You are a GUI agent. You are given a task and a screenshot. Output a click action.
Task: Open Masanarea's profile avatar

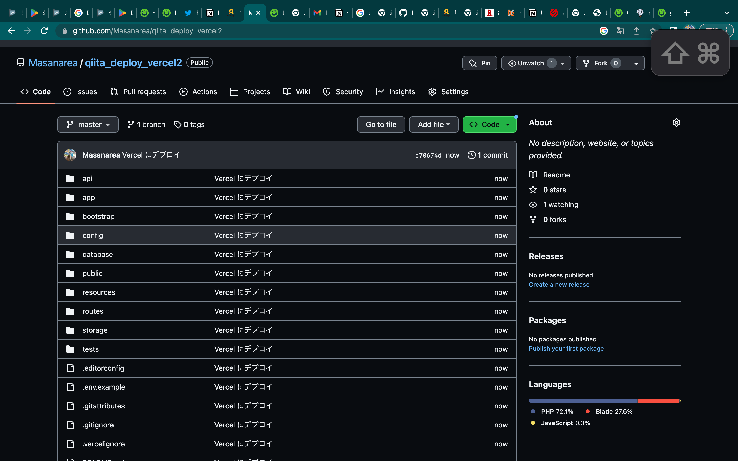click(70, 155)
